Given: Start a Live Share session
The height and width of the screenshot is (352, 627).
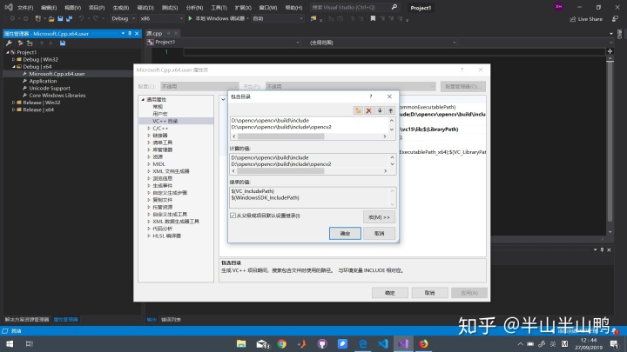Looking at the screenshot, I should [x=586, y=19].
